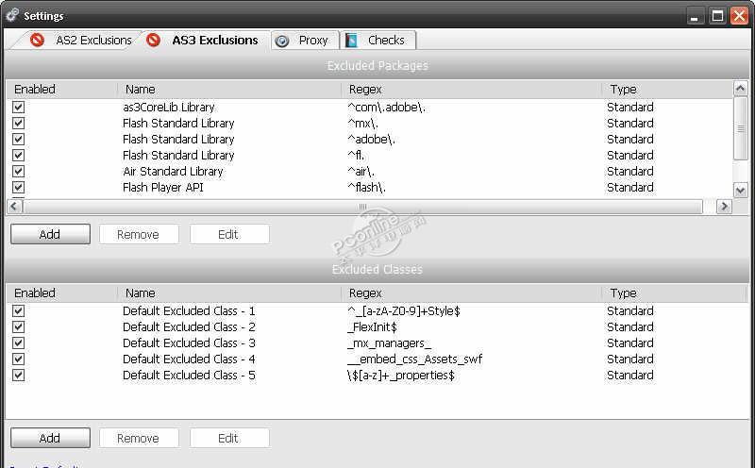Uncheck Default Excluded Class - 1
This screenshot has width=755, height=468.
[18, 310]
